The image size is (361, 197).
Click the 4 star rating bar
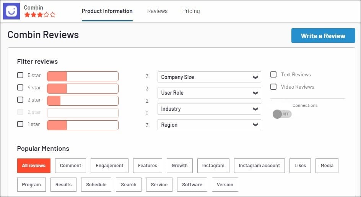point(83,89)
